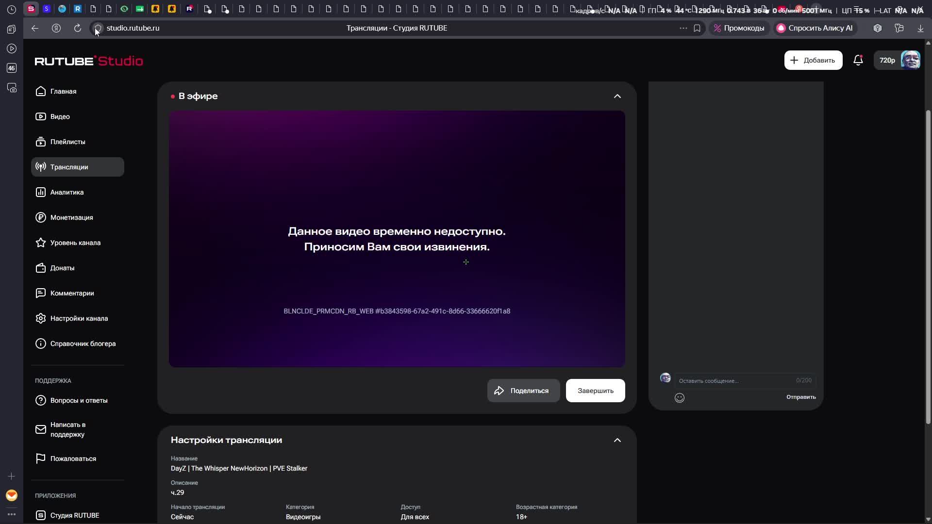Open the 720p profile avatar menu
Viewport: 932px width, 524px height.
(x=898, y=60)
